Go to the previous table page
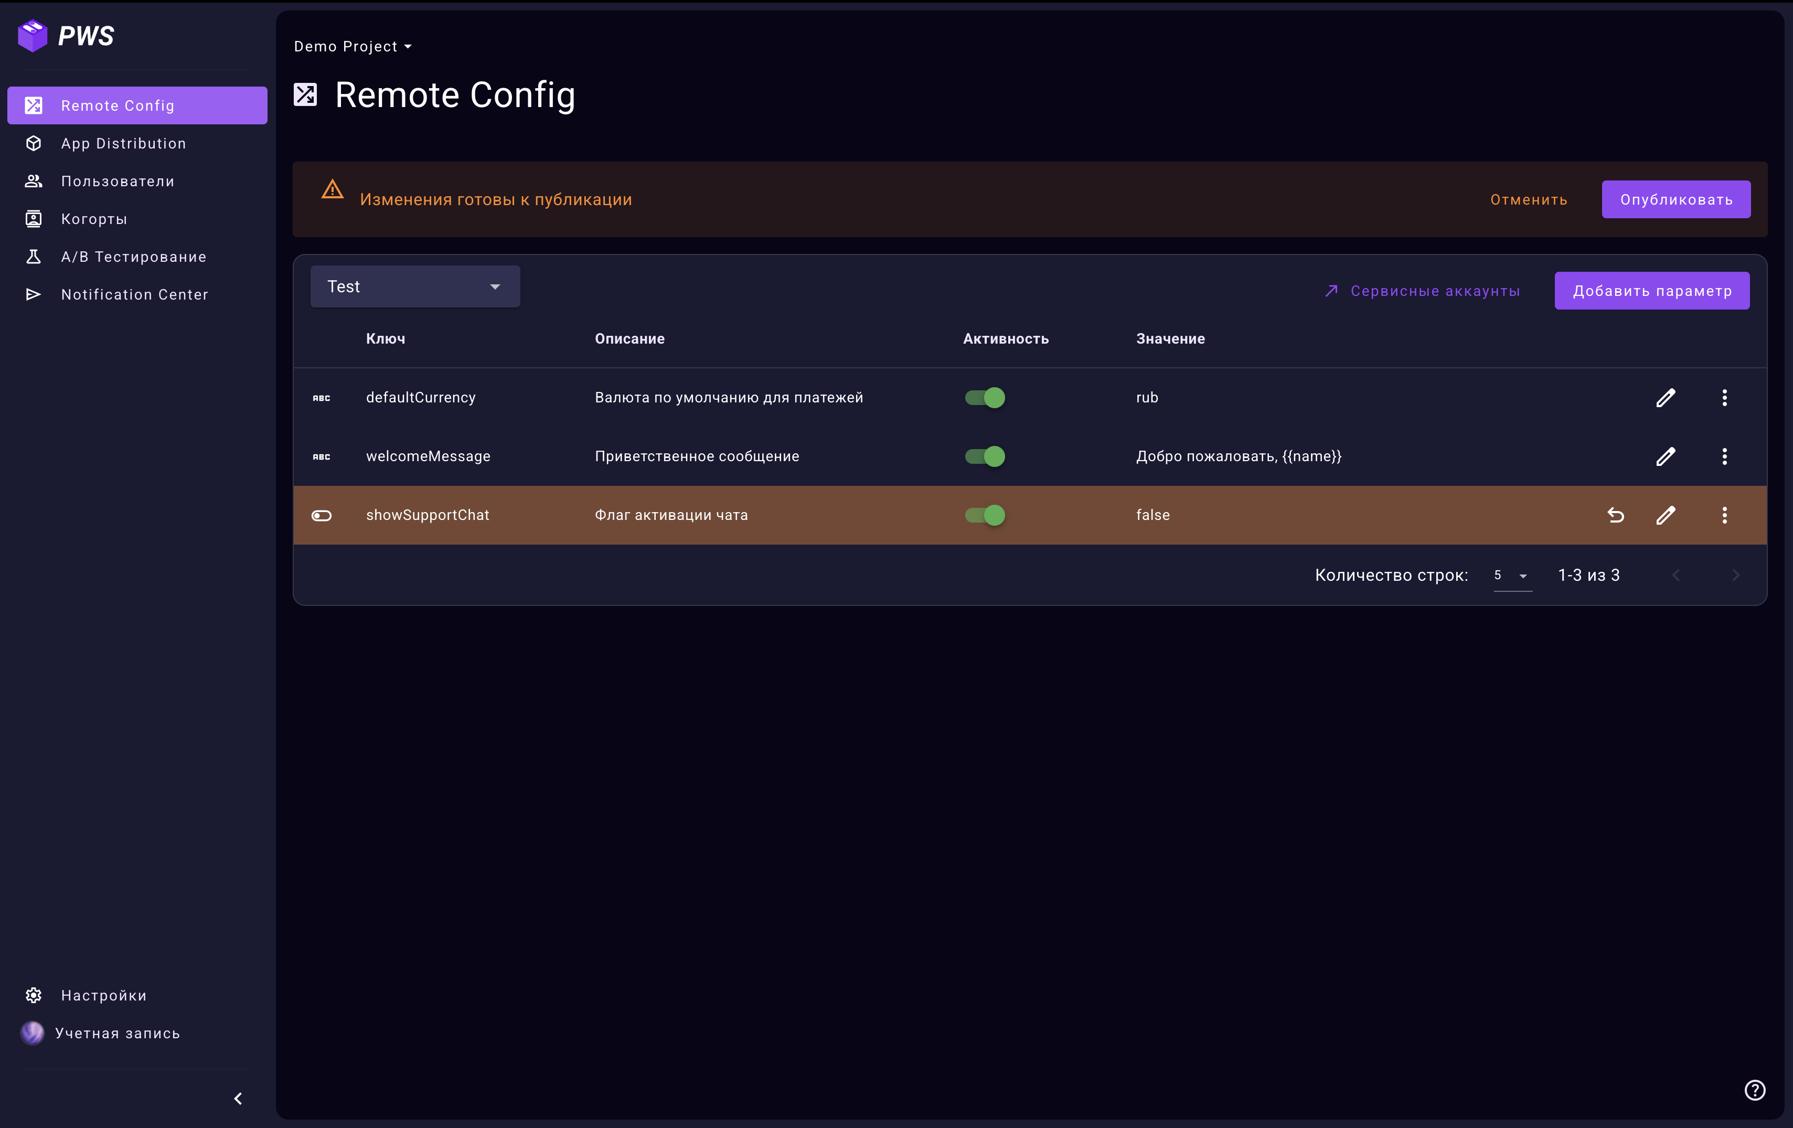1793x1128 pixels. point(1676,575)
